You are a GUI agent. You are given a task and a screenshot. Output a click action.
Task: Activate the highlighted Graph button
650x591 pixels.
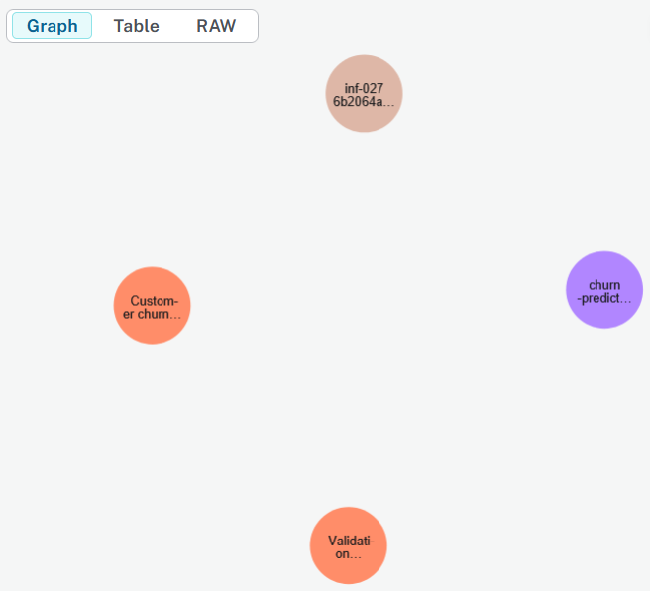pyautogui.click(x=52, y=26)
